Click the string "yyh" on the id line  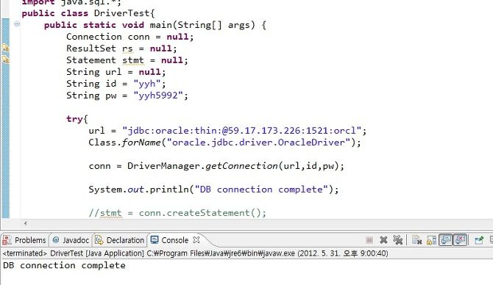147,84
